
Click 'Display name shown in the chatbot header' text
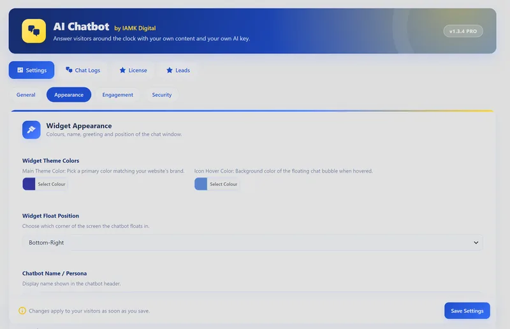(x=71, y=284)
